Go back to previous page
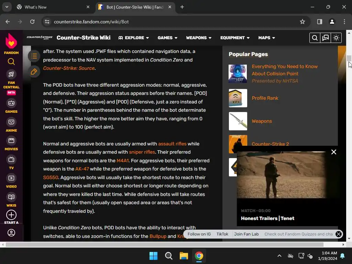Viewport: 352px width, 264px height. coord(8,22)
